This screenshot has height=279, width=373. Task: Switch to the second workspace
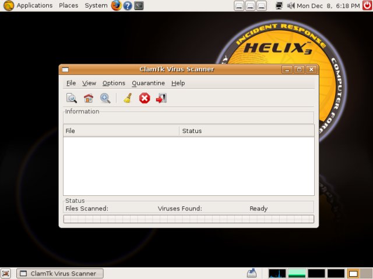click(366, 273)
